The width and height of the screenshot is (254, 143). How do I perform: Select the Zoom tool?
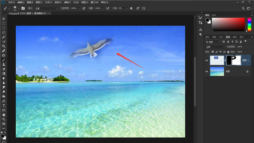click(x=4, y=119)
